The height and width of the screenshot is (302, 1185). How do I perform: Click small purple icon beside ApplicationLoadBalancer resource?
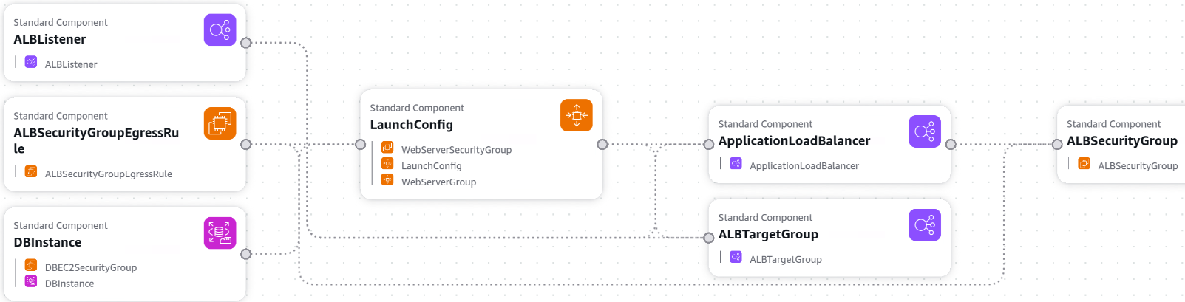(736, 163)
